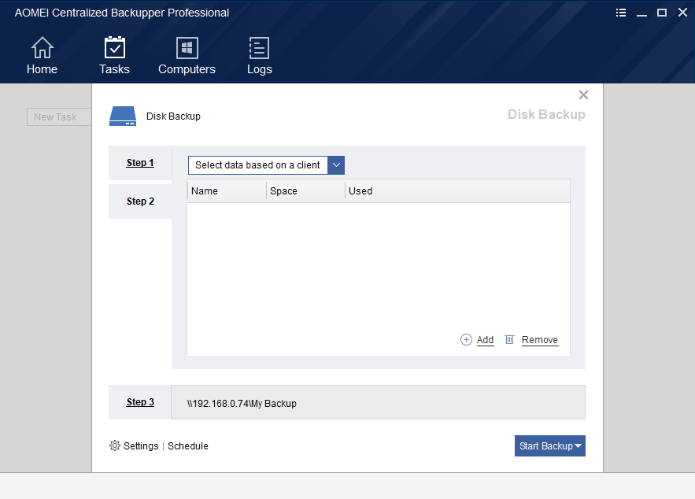Screen dimensions: 695x499
Task: Sort by the Used column header
Action: coord(457,191)
